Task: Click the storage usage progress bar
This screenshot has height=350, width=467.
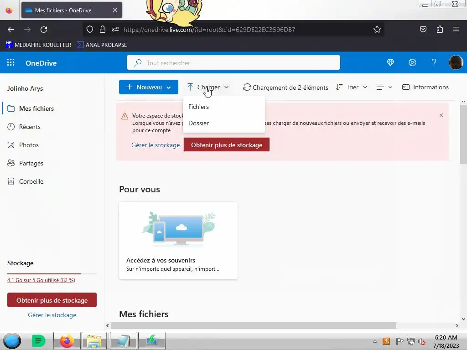Action: (x=52, y=273)
